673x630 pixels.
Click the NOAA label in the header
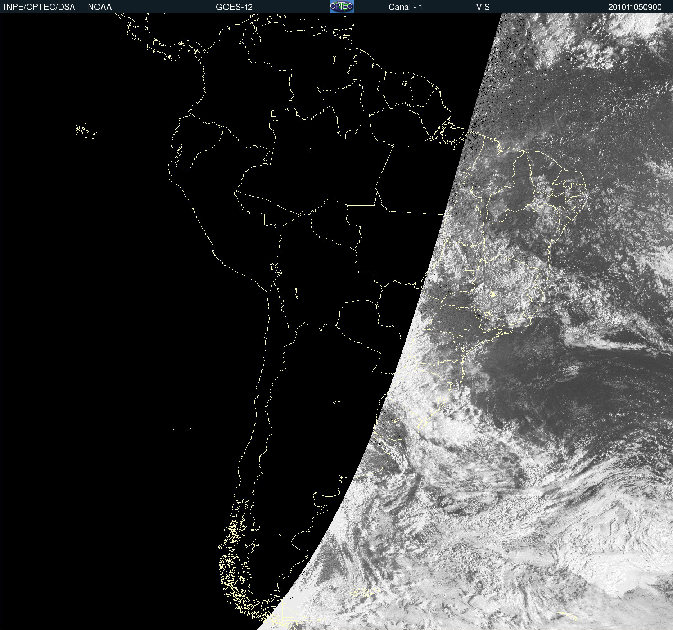(x=100, y=7)
